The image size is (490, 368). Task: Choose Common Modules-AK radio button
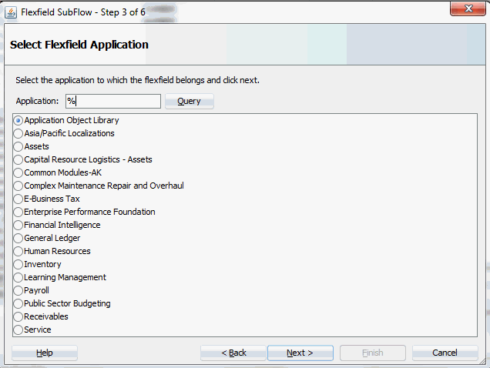tap(18, 172)
